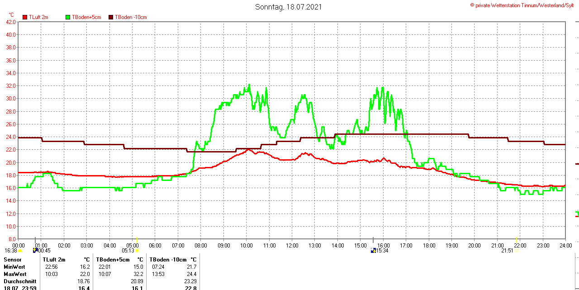The width and height of the screenshot is (579, 290).
Task: Select the TBoden+5cm legend label
Action: pyautogui.click(x=86, y=17)
